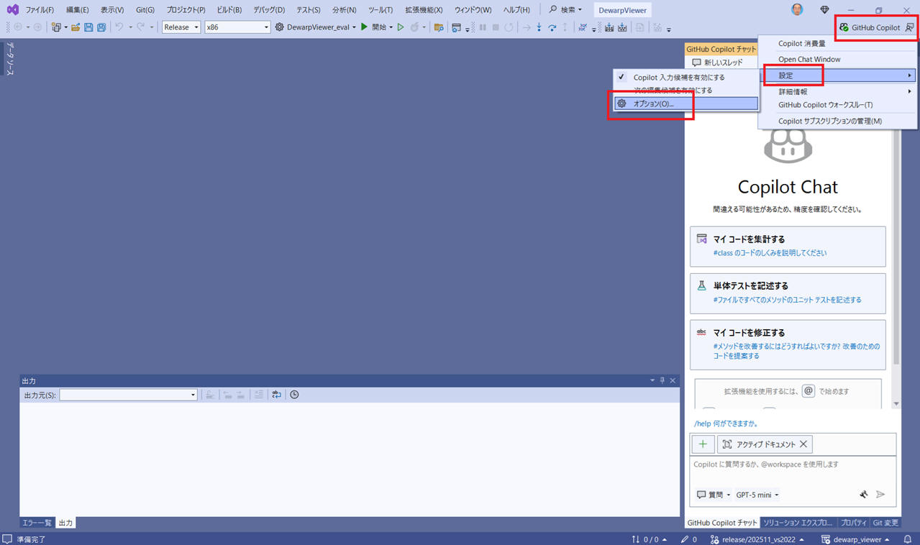This screenshot has height=545, width=920.
Task: Open the Git(G) menu
Action: pos(145,9)
